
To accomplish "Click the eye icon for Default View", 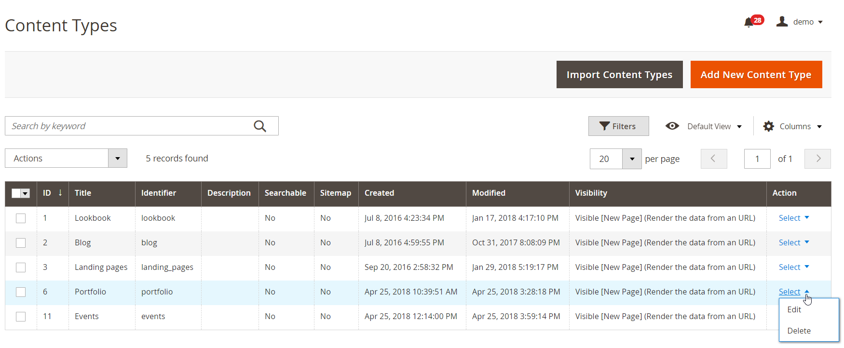I will coord(672,126).
